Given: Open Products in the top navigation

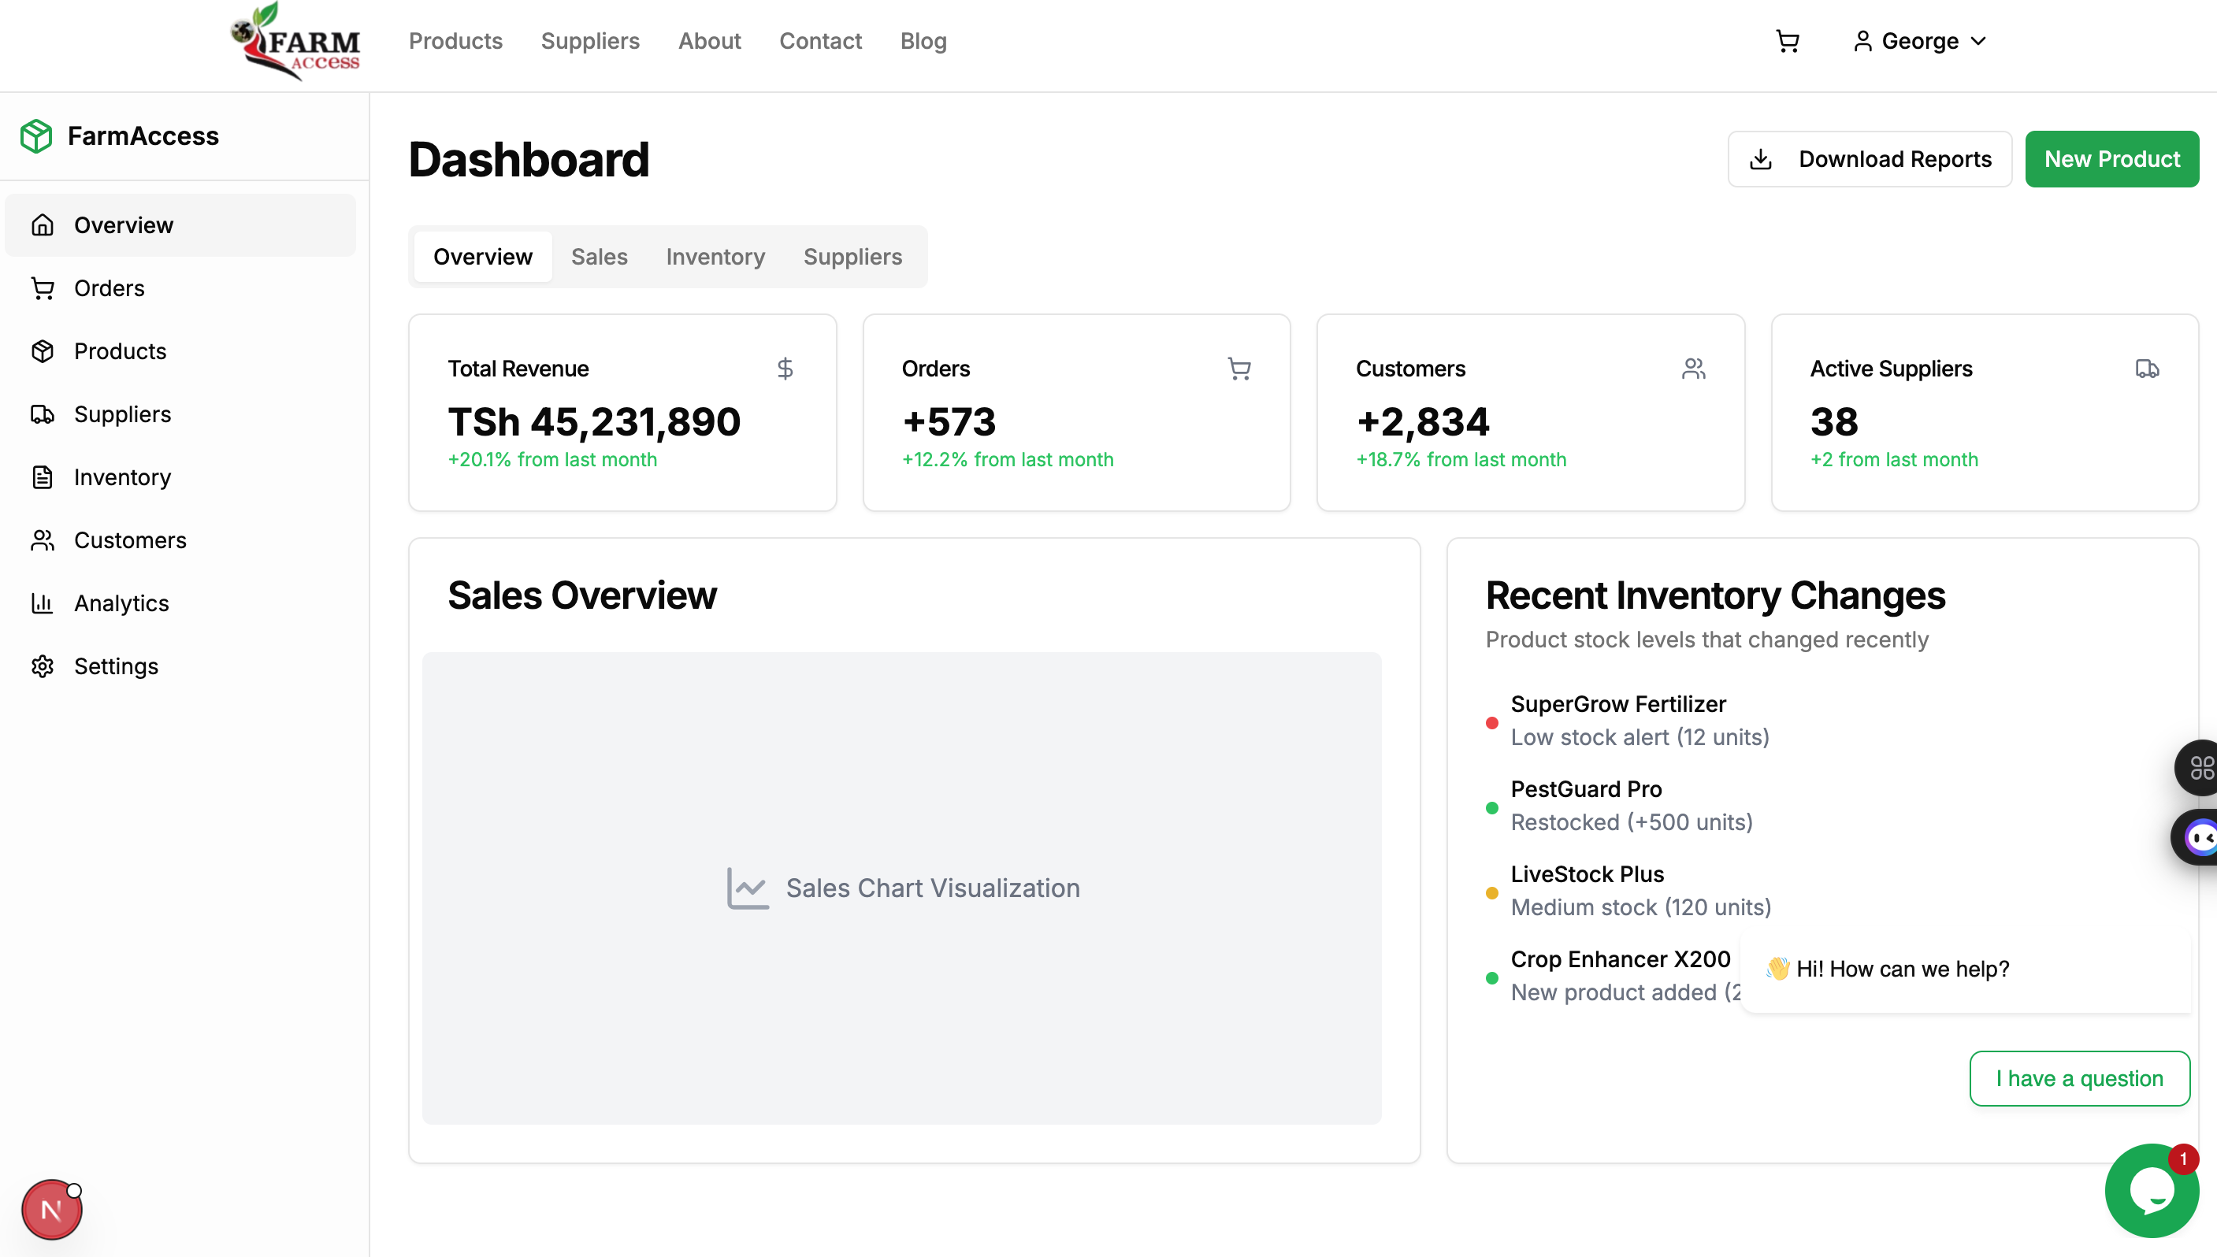Looking at the screenshot, I should coord(456,41).
